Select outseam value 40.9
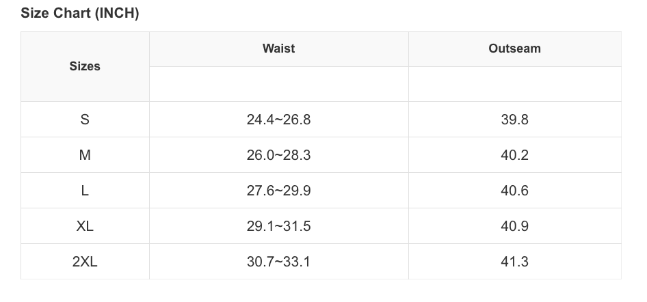This screenshot has height=302, width=647. (x=514, y=226)
